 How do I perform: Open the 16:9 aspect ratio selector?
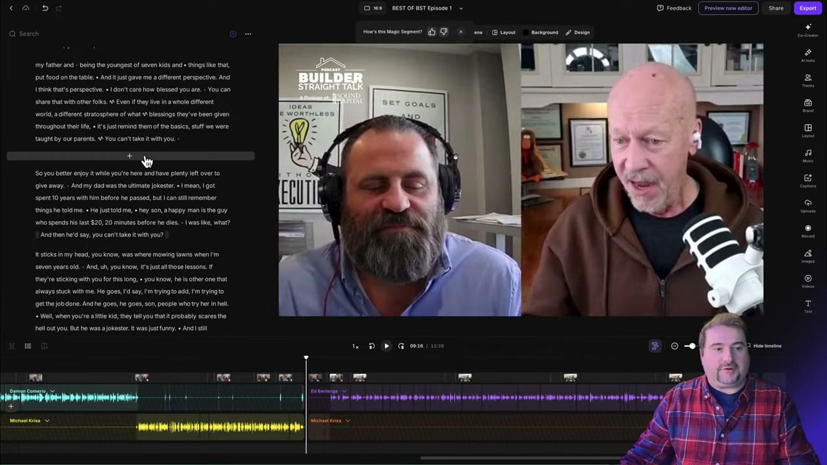pyautogui.click(x=373, y=8)
